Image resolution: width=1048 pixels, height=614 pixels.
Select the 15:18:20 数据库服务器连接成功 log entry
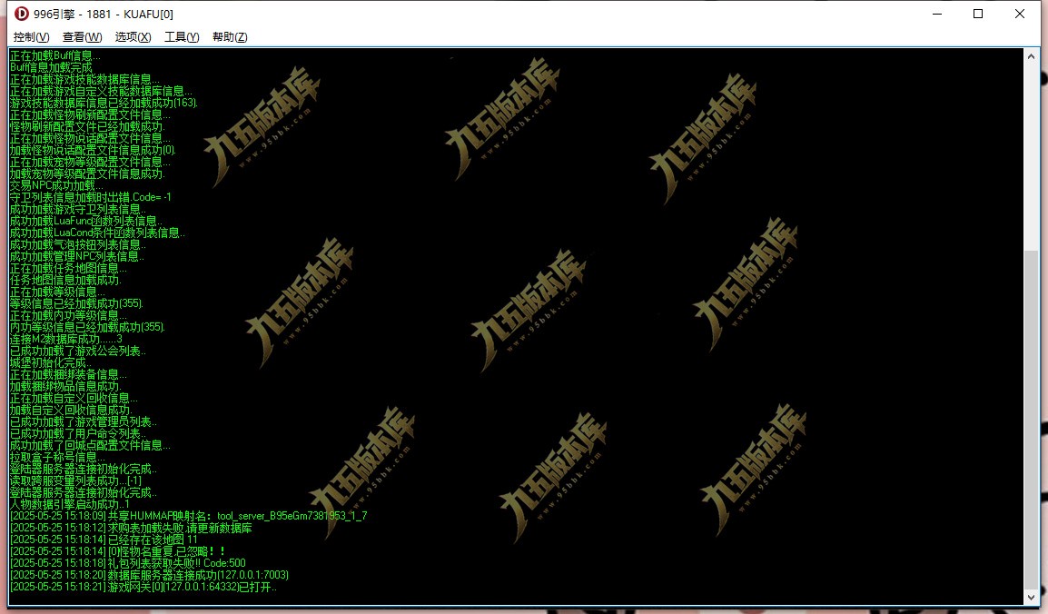click(x=149, y=575)
